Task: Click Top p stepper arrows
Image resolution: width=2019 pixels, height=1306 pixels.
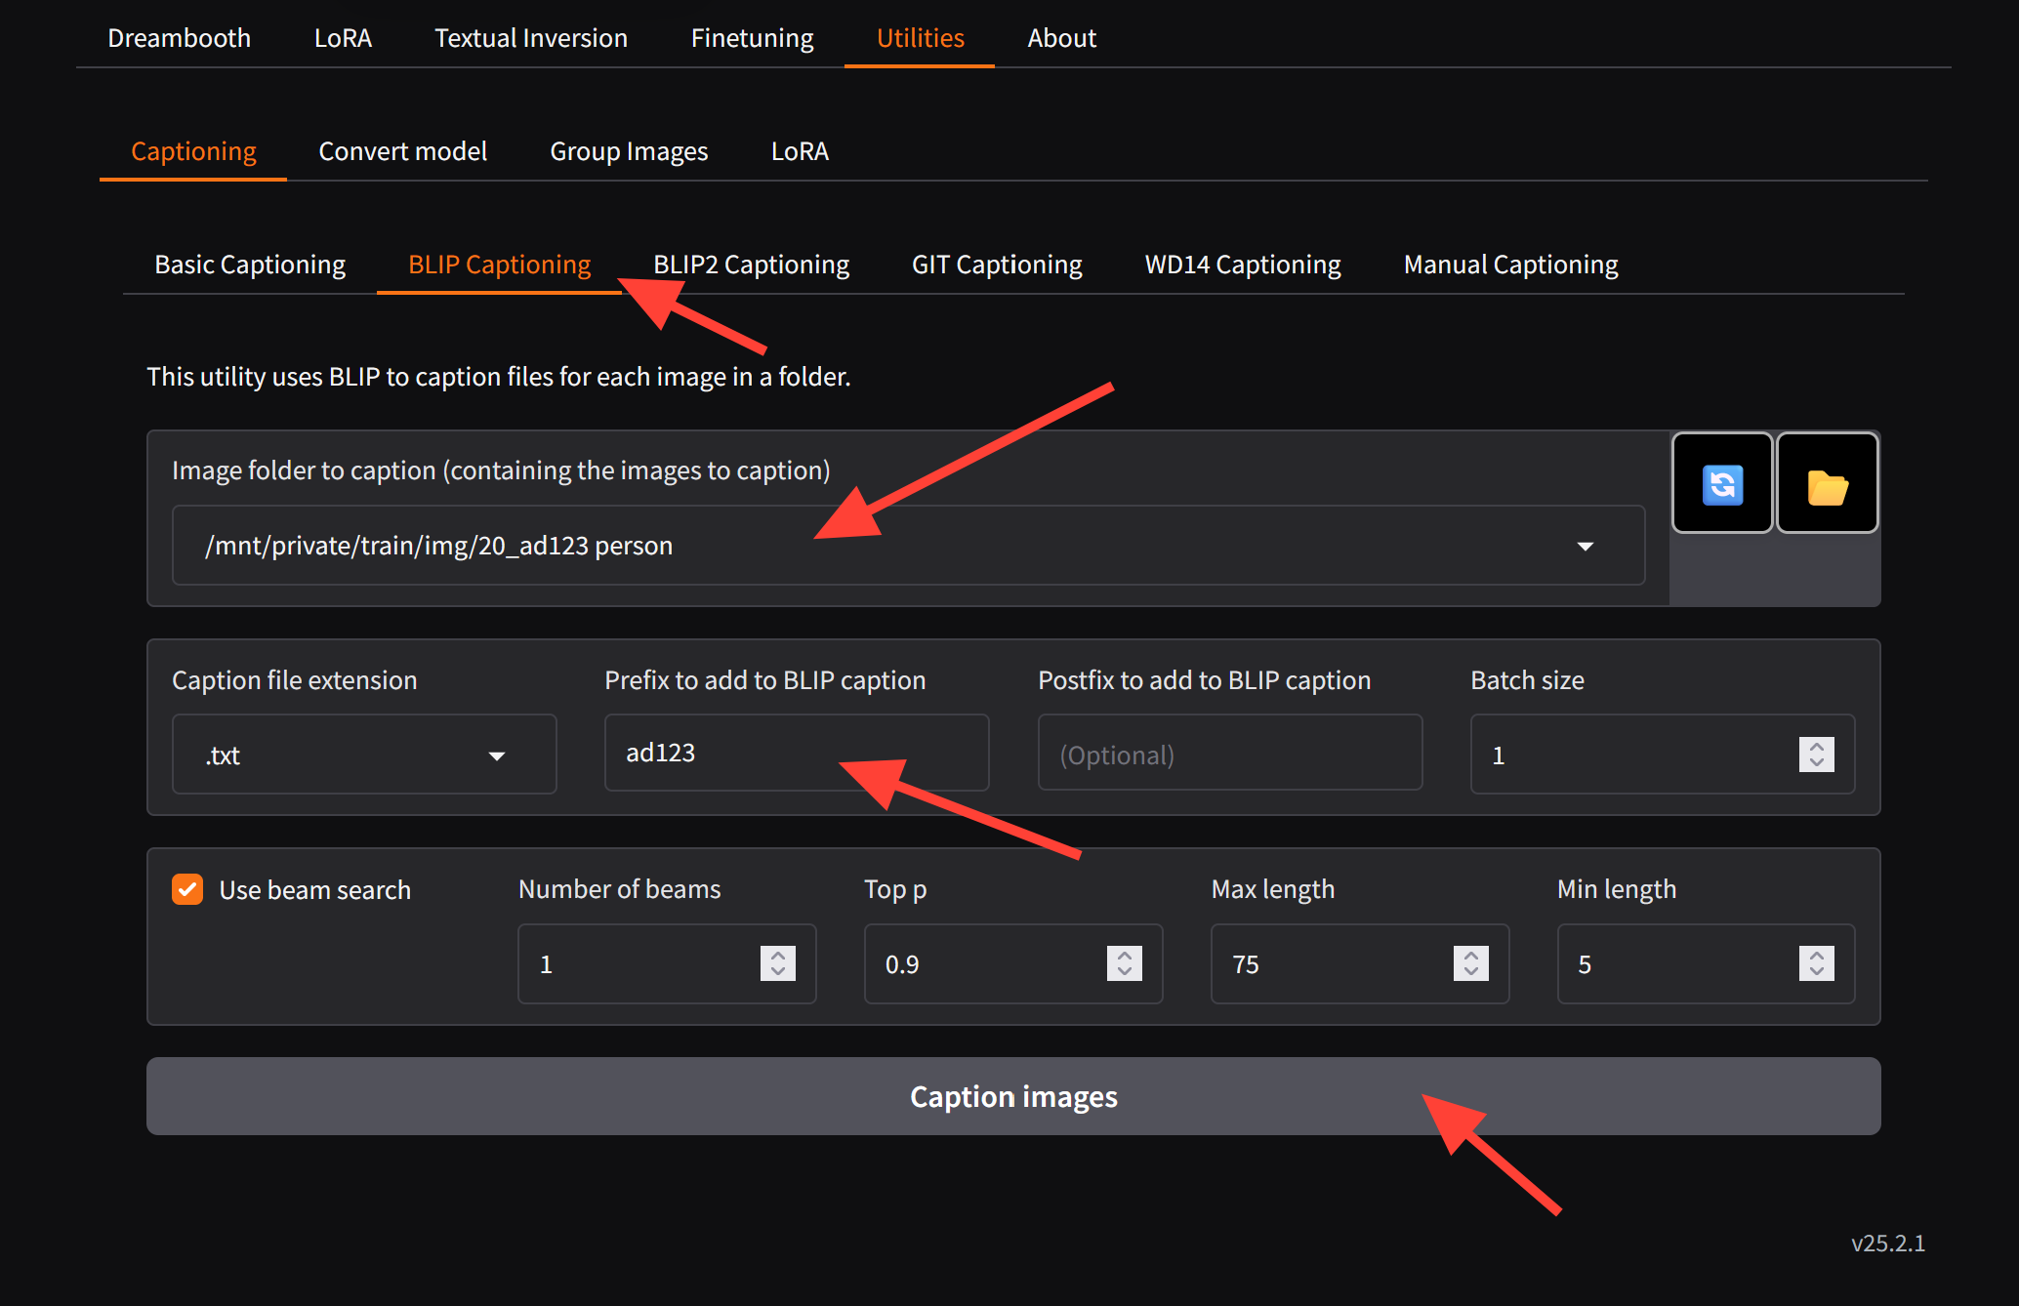Action: [1124, 963]
